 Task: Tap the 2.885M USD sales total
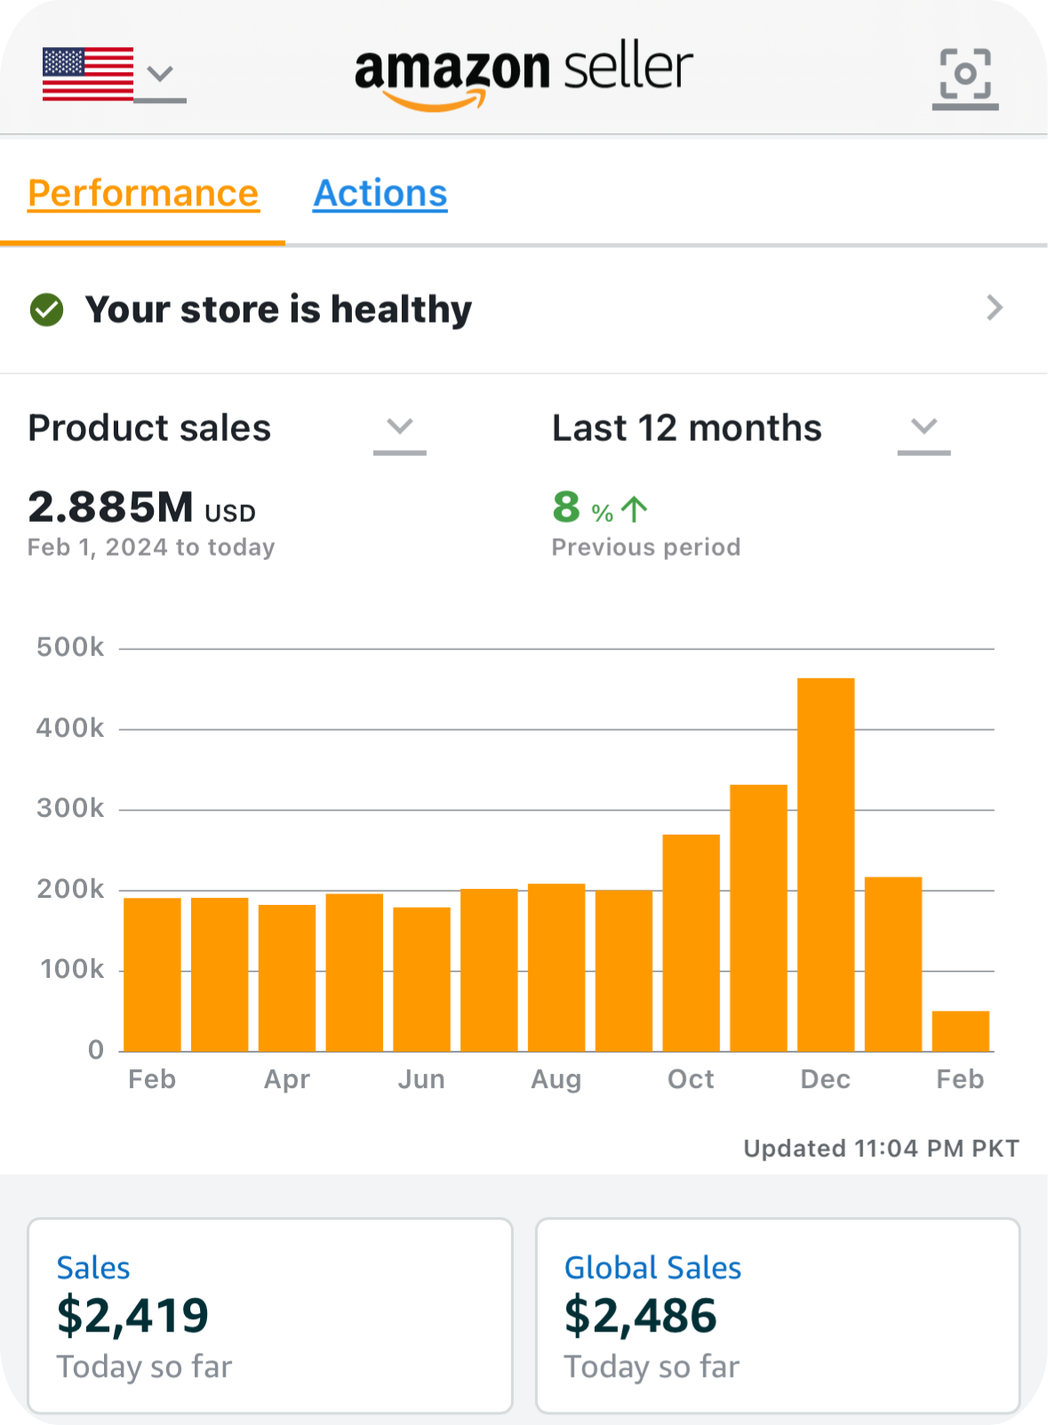pyautogui.click(x=142, y=508)
